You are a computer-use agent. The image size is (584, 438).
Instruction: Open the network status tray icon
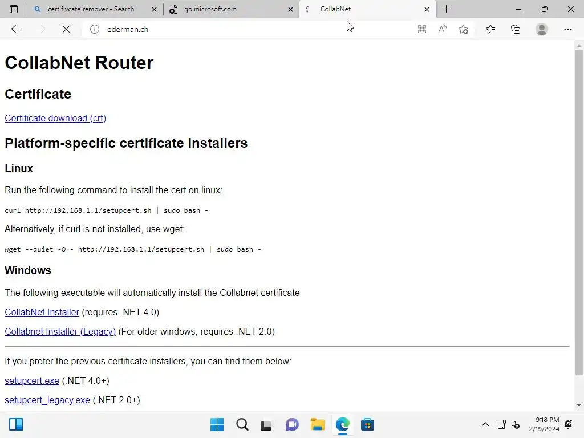point(501,424)
